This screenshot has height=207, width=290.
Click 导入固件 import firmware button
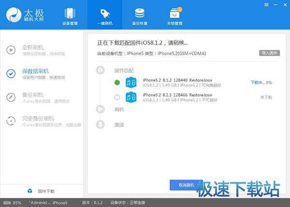tap(270, 53)
